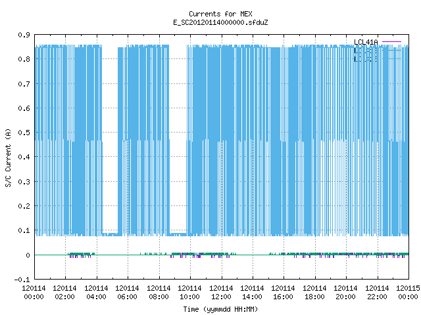Click the 120114 20:00 x-axis tick label
This screenshot has width=421, height=315.
pos(345,293)
